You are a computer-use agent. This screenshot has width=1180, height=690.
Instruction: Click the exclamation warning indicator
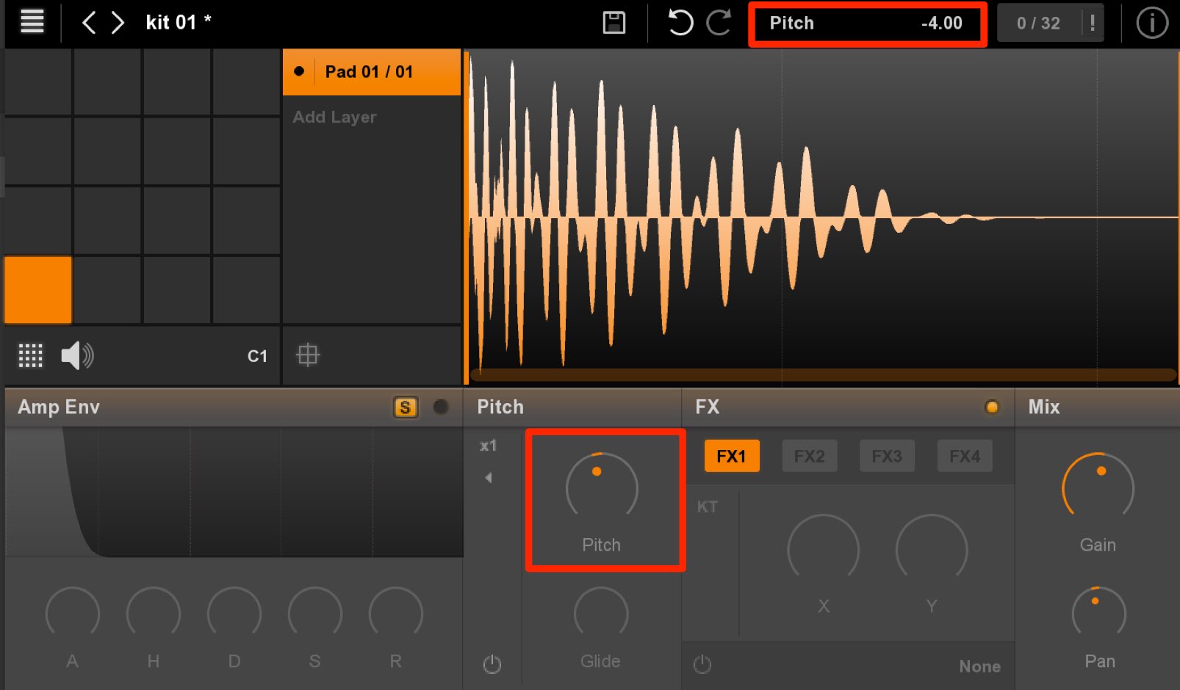1093,23
